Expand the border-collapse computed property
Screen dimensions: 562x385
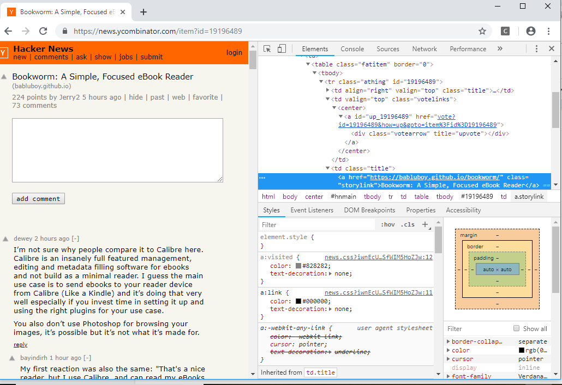pyautogui.click(x=449, y=341)
